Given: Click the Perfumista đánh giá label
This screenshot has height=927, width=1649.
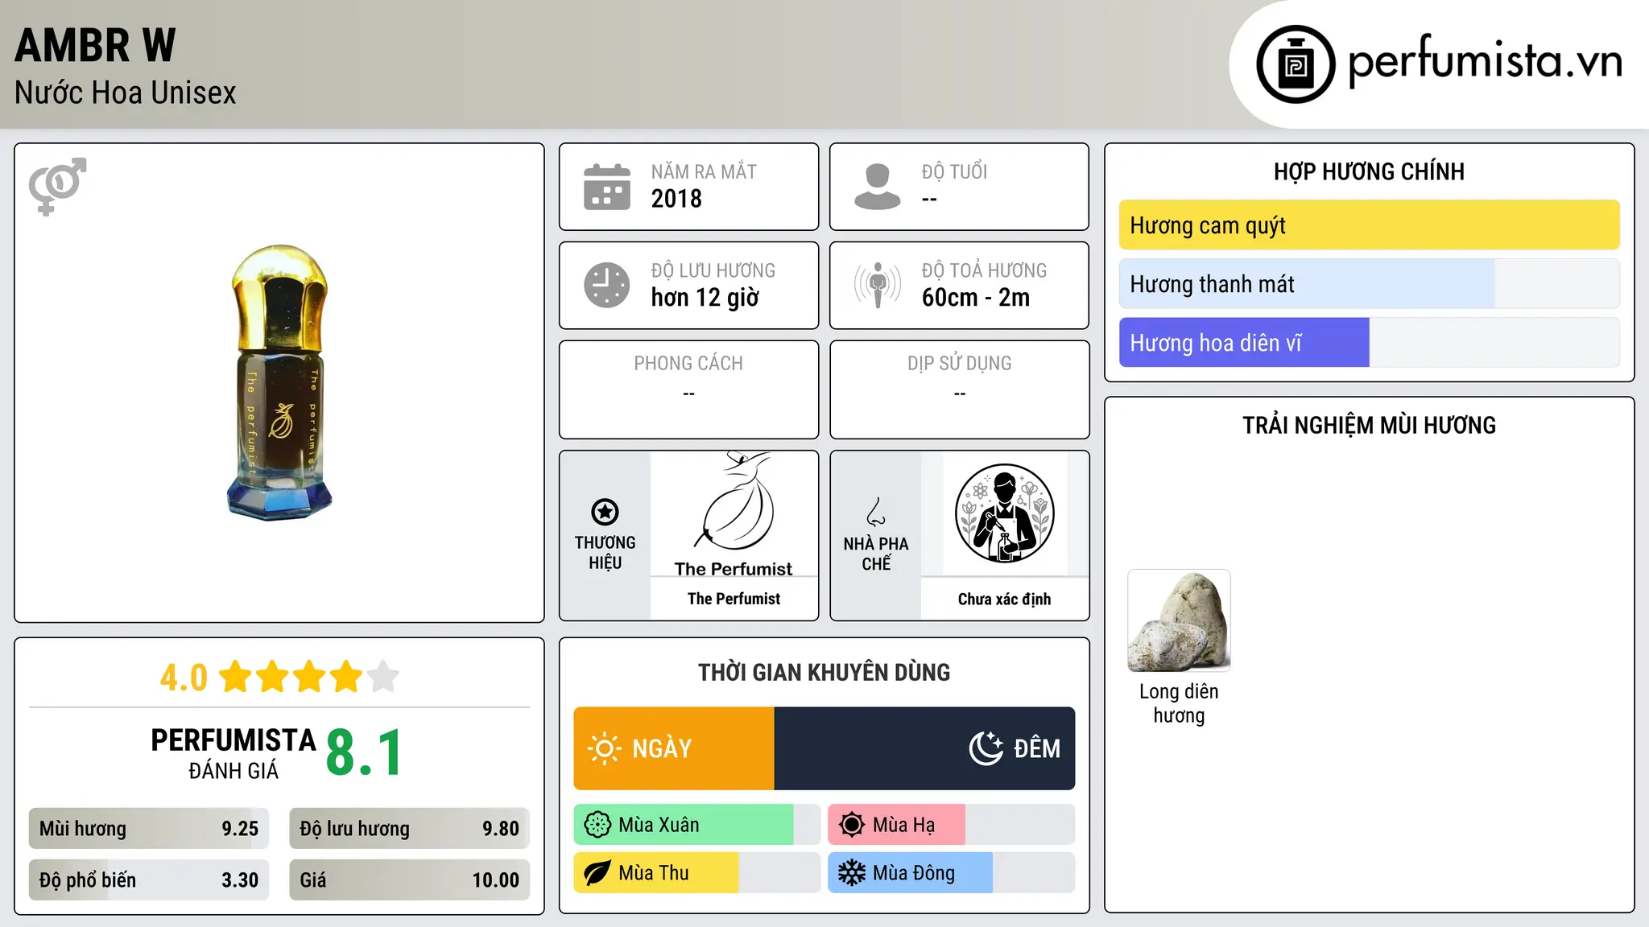Looking at the screenshot, I should (x=234, y=753).
